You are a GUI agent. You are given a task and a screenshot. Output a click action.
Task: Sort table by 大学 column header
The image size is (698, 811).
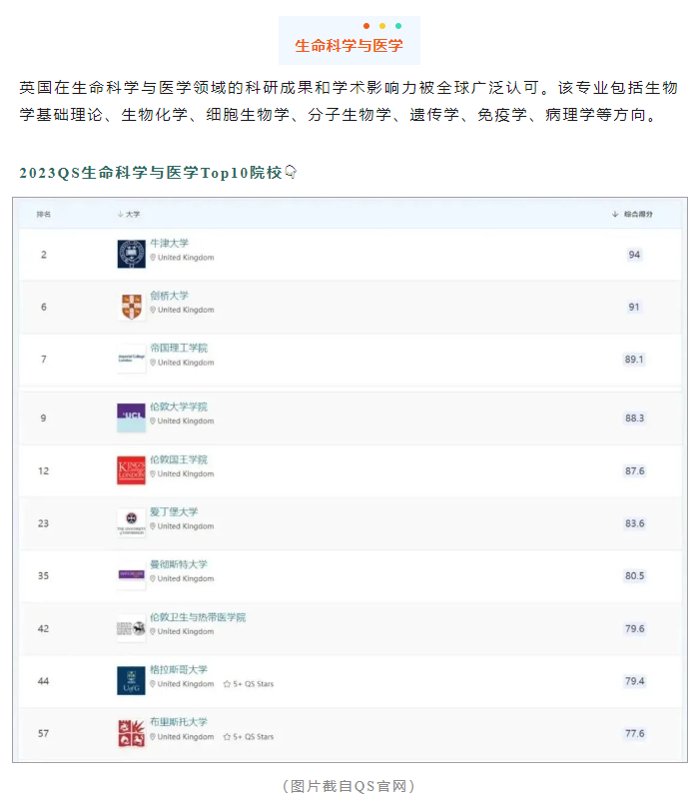click(x=129, y=214)
